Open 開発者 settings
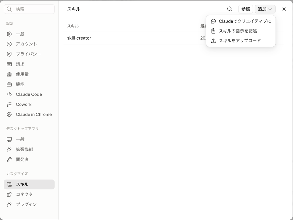Screen dimensions: 293x220 click(x=29, y=159)
